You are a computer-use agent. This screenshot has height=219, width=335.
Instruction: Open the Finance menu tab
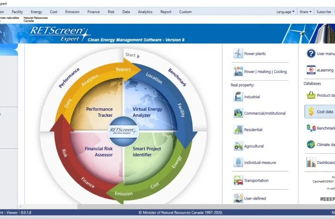pyautogui.click(x=94, y=12)
